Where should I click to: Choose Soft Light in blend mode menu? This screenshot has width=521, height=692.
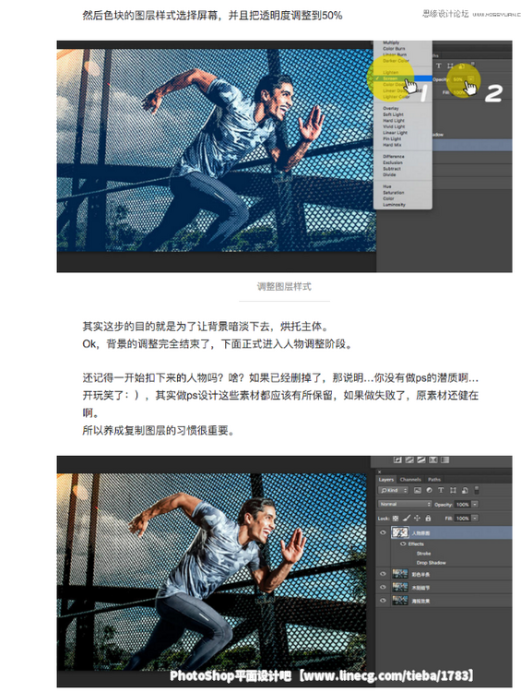pyautogui.click(x=403, y=114)
